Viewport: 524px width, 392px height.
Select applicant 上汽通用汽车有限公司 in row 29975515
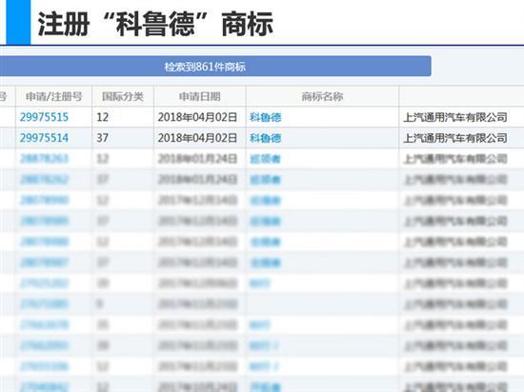point(455,117)
